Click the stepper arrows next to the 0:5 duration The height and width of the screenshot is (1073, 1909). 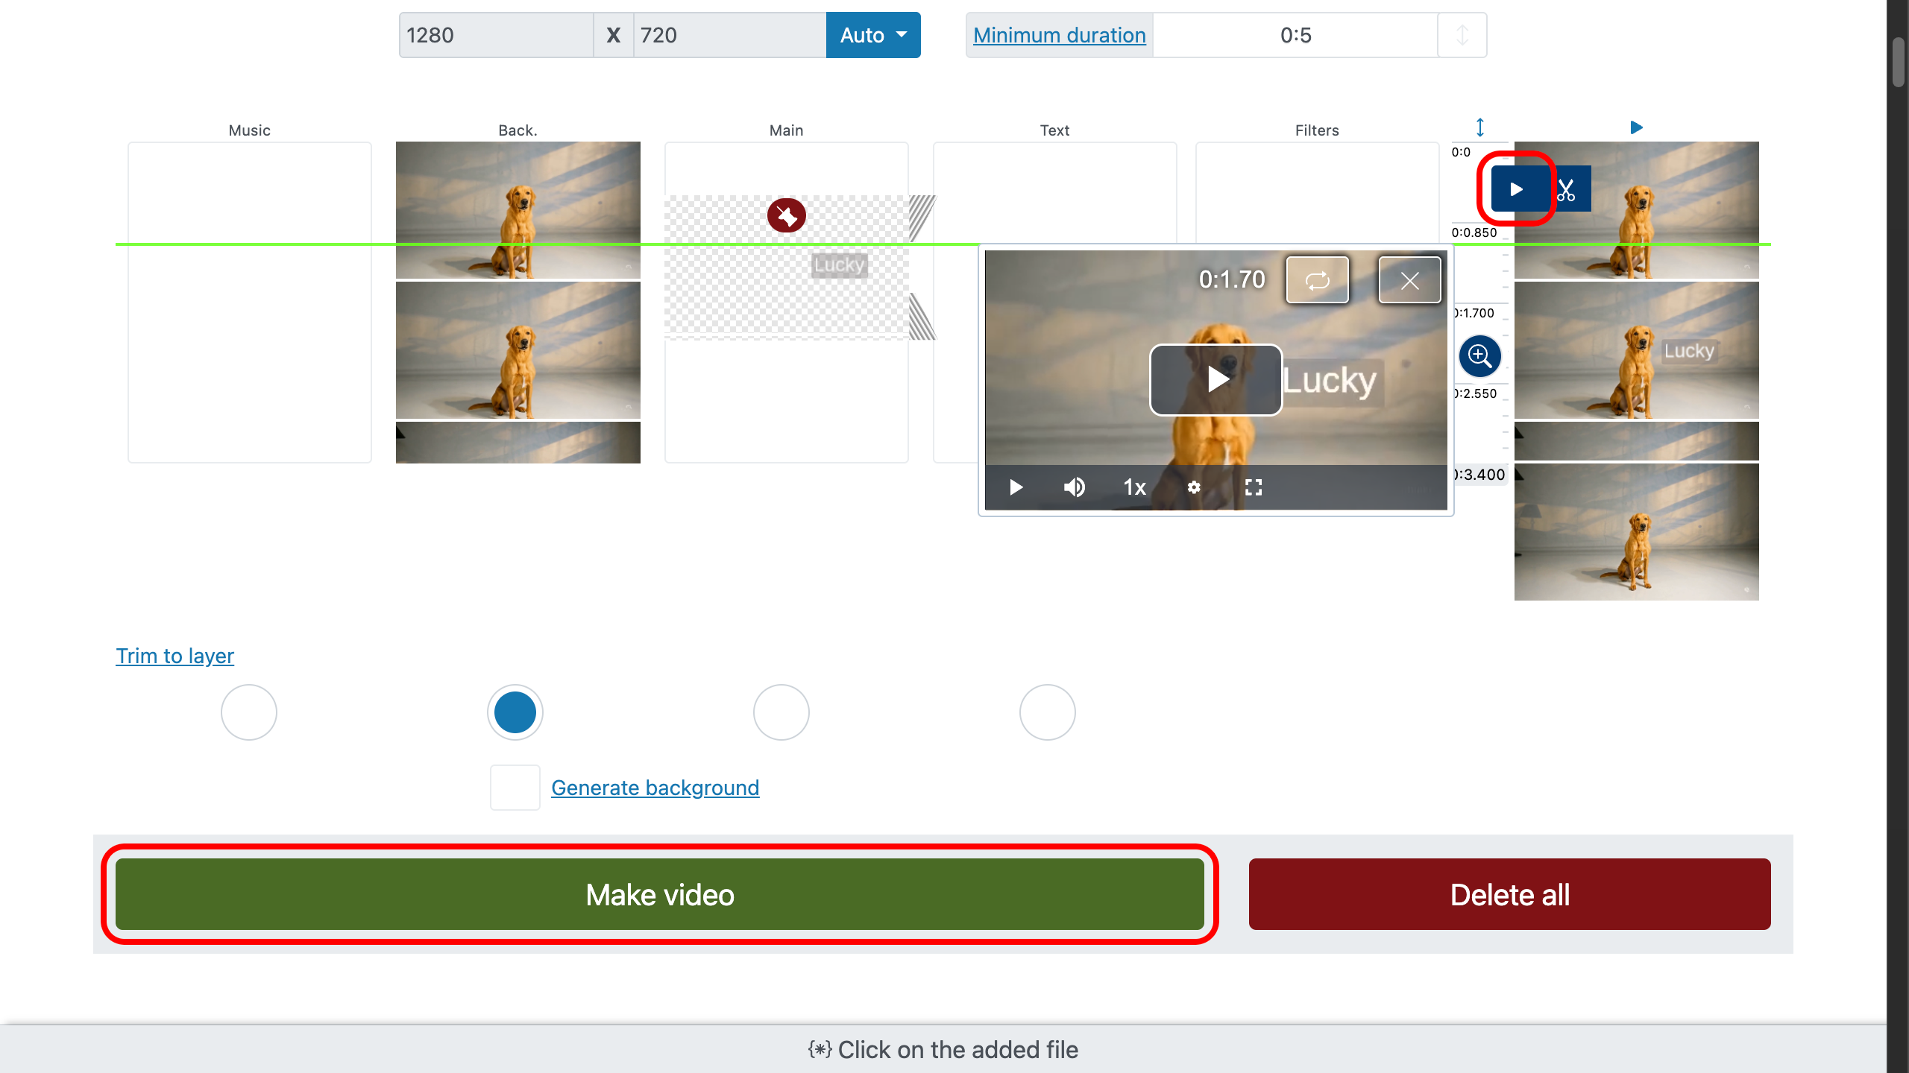click(1462, 34)
